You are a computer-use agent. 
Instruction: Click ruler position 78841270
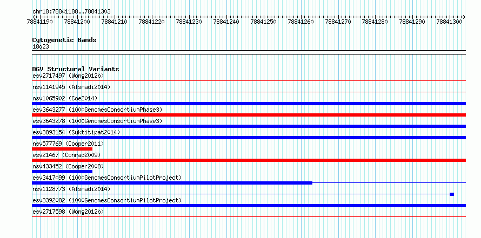(x=338, y=22)
